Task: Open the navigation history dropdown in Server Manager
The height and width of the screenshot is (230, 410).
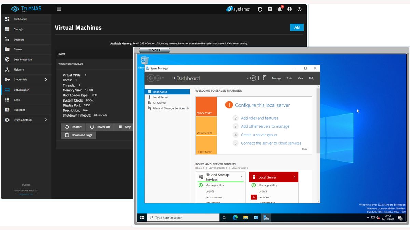Action: pos(163,78)
